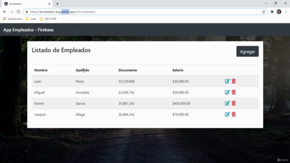This screenshot has width=290, height=163.
Task: Click the document value 36.884.242
Action: 126,115
